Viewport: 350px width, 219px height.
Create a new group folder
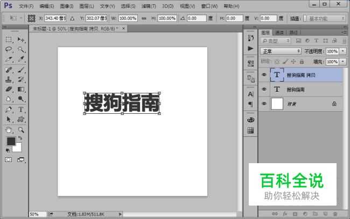tap(315, 214)
